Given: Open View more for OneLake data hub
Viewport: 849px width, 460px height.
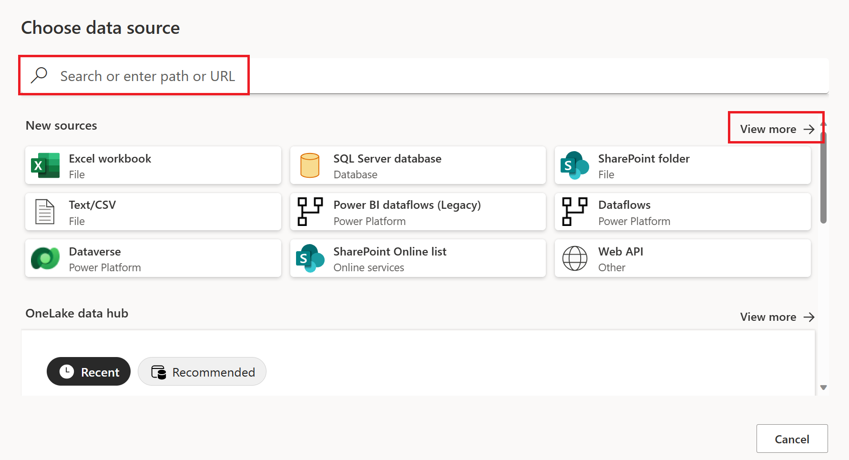Looking at the screenshot, I should (777, 317).
